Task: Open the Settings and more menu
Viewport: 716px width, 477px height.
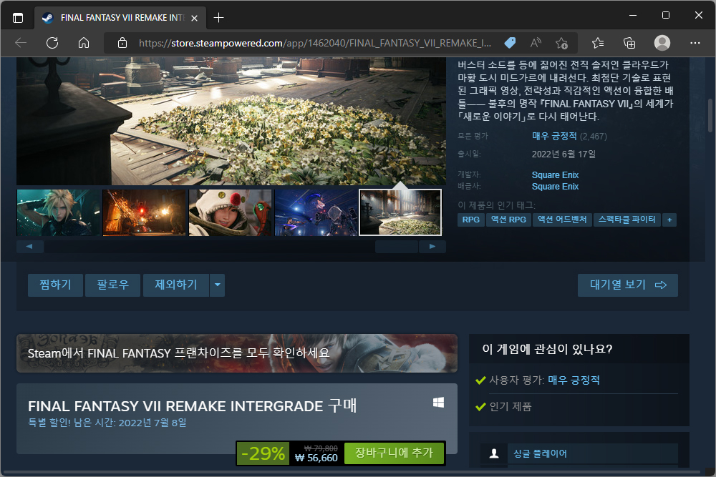Action: coord(695,43)
